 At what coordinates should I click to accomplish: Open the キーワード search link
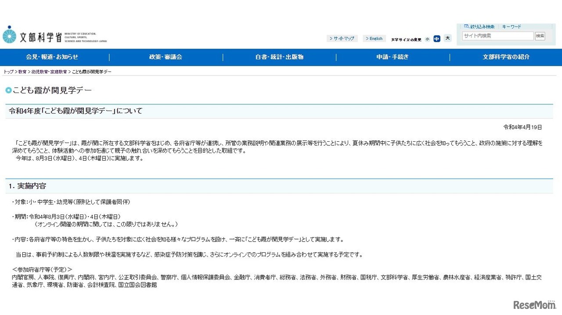point(512,26)
